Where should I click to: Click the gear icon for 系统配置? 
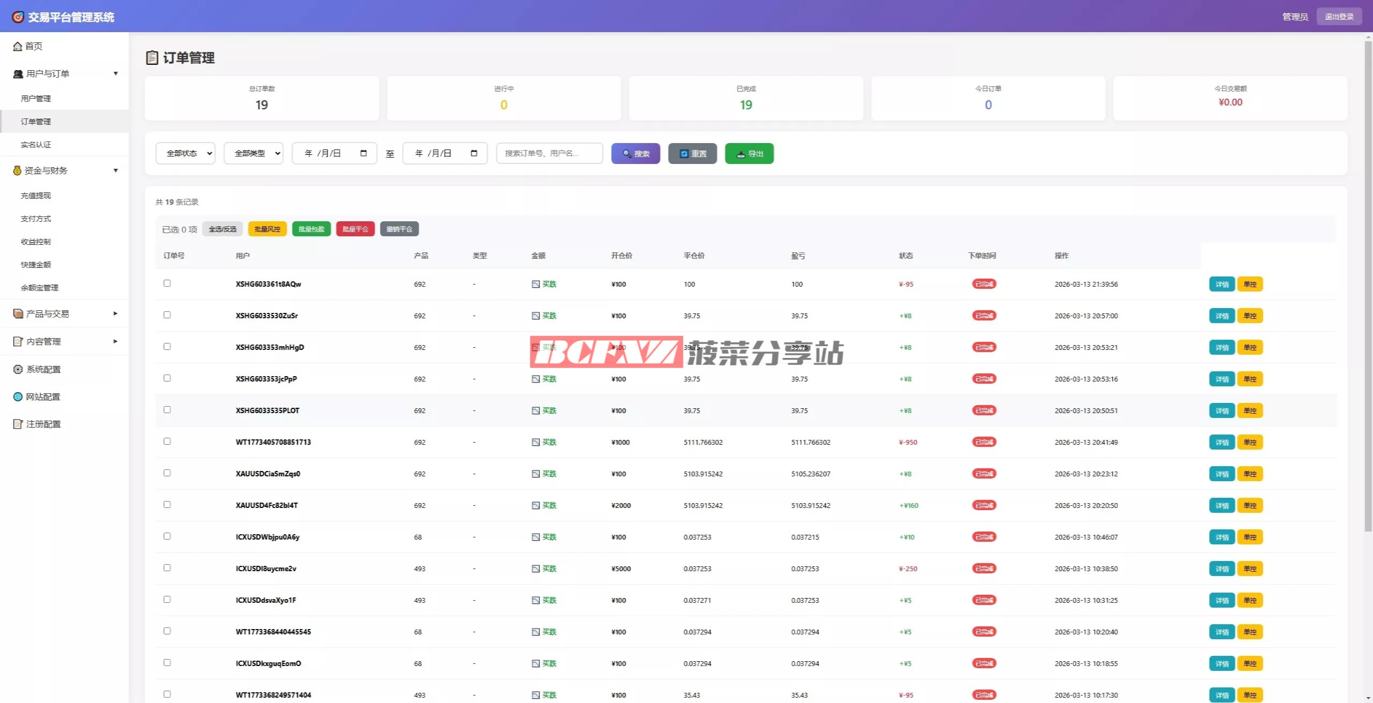[x=18, y=369]
